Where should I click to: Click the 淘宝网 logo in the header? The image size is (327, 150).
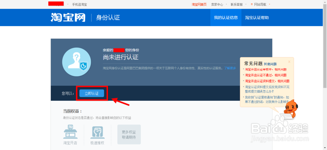[68, 18]
